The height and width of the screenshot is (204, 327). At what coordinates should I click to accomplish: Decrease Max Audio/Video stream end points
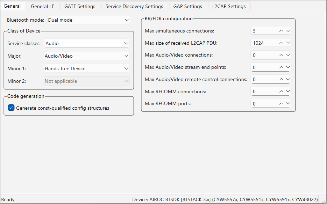click(x=288, y=67)
